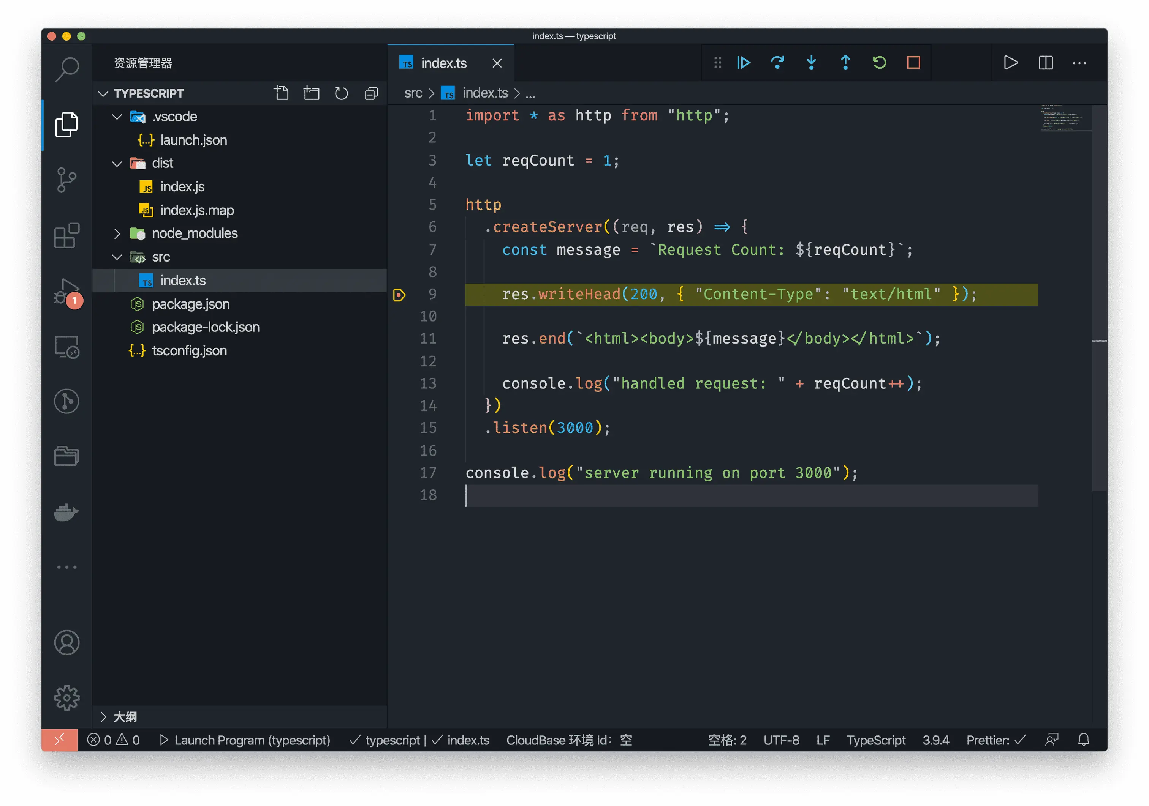Expand the node_modules folder
The image size is (1149, 806).
point(117,233)
